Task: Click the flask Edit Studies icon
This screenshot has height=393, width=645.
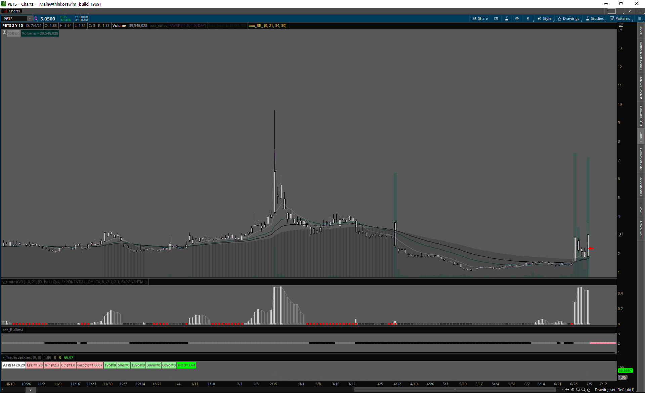Action: (507, 18)
